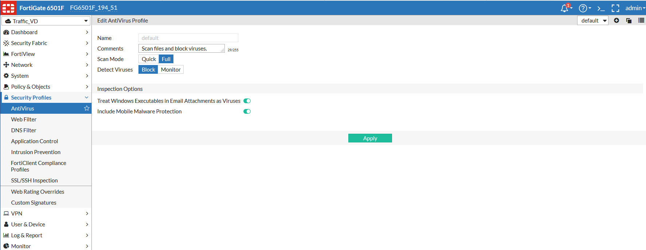Viewport: 646px width, 250px height.
Task: Set Scan Mode to Full
Action: [x=166, y=59]
